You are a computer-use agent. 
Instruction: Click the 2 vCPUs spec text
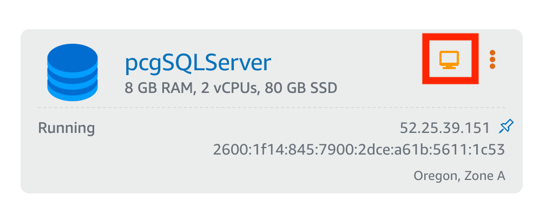(x=229, y=89)
